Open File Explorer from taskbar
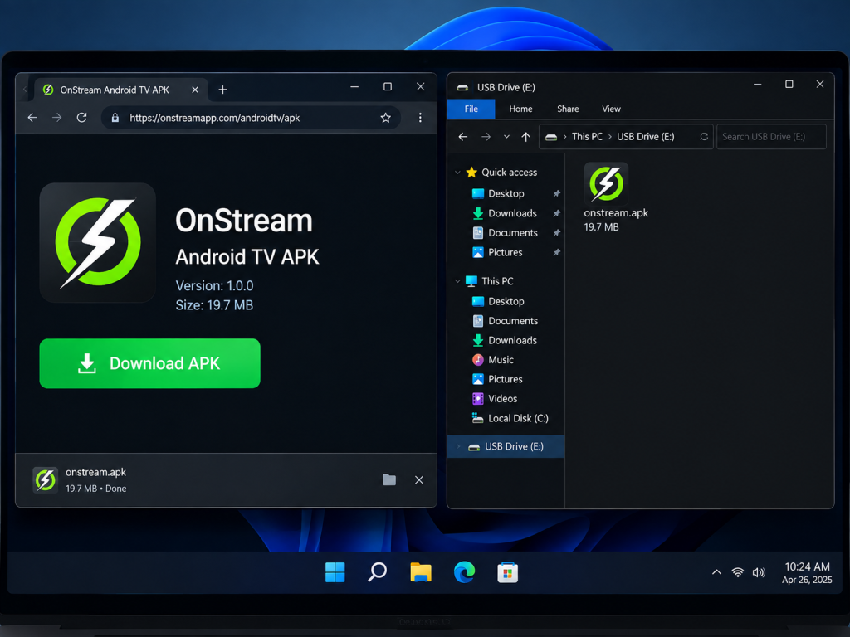 [x=421, y=572]
